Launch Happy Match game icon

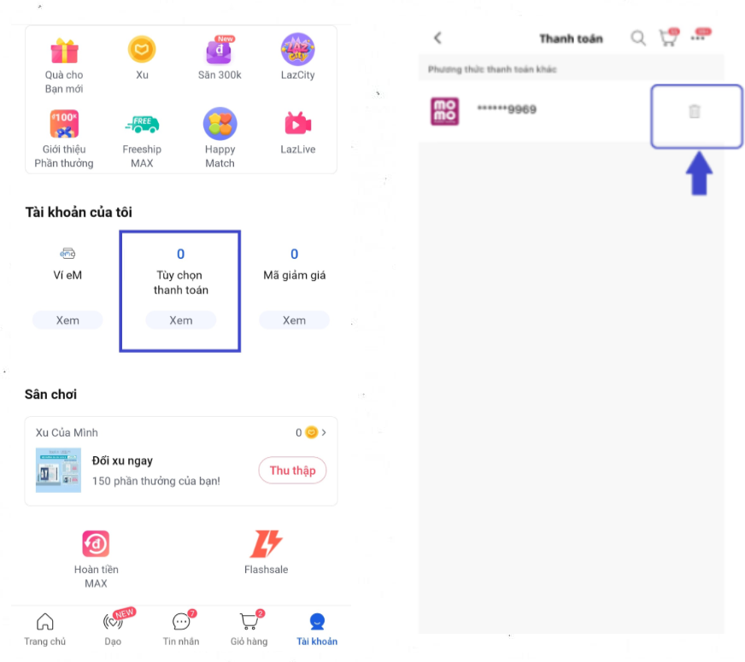click(x=220, y=124)
